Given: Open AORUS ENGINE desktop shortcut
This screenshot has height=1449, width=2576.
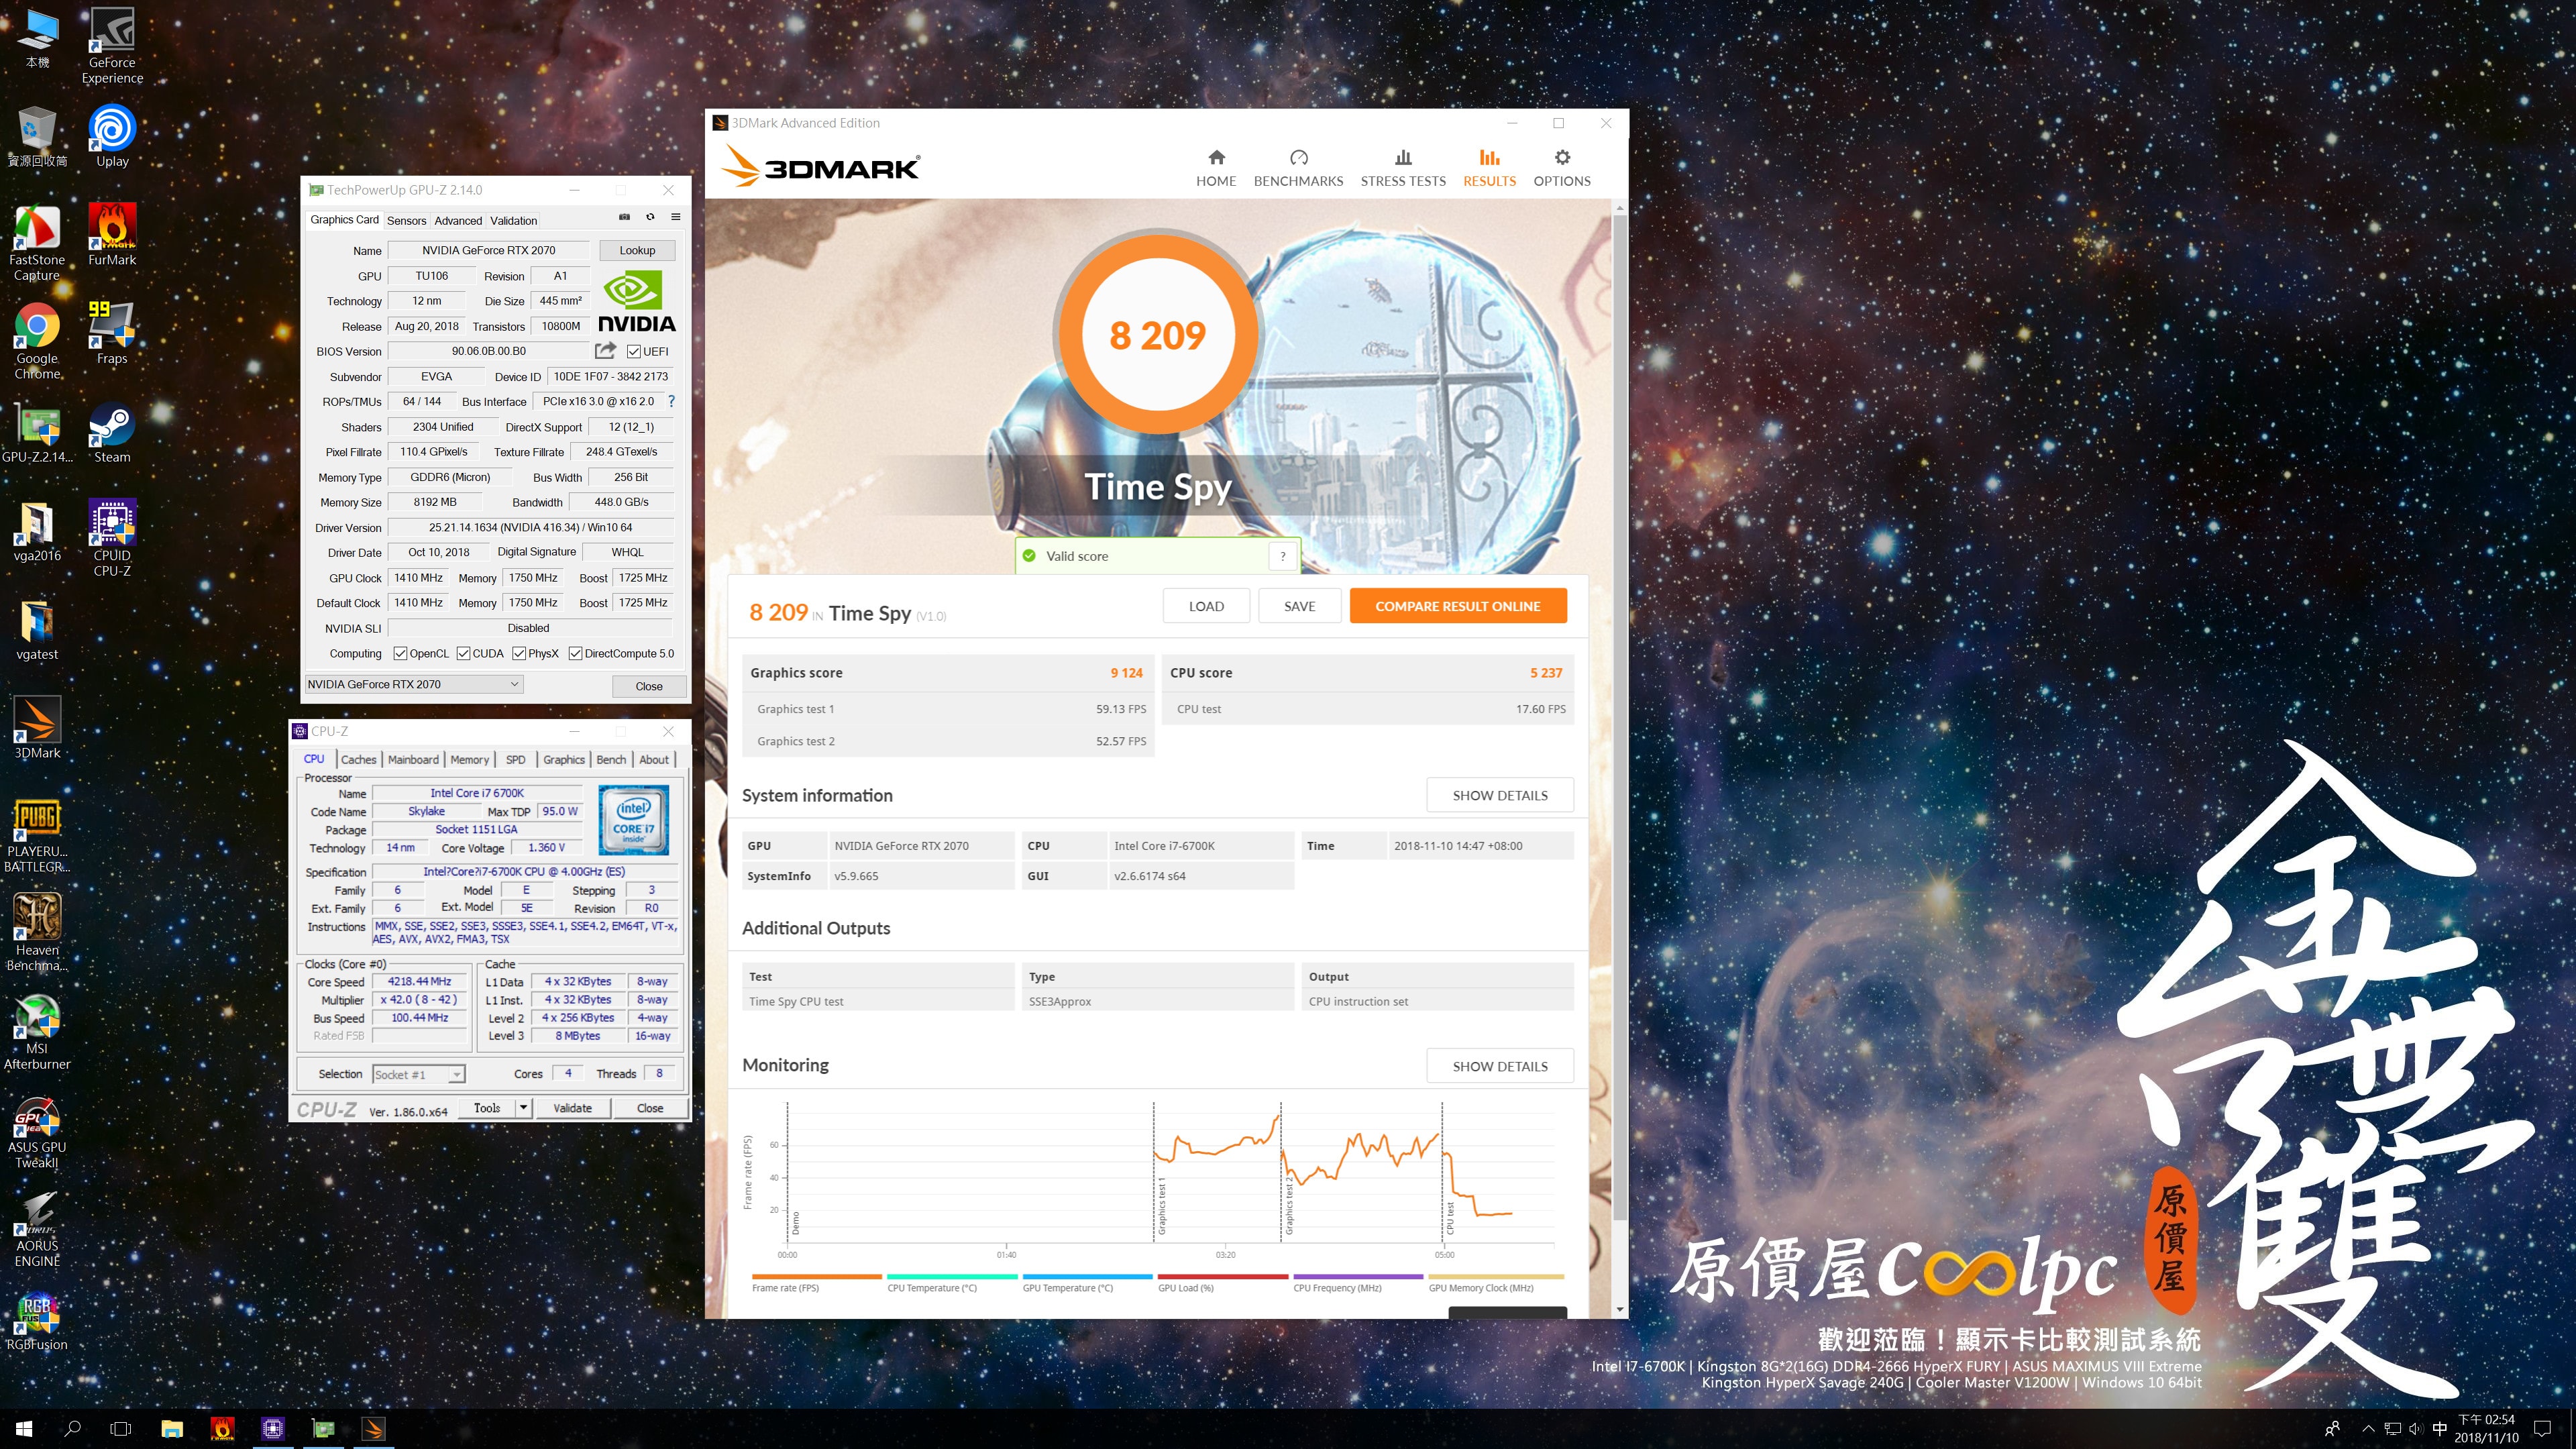Looking at the screenshot, I should (x=37, y=1229).
